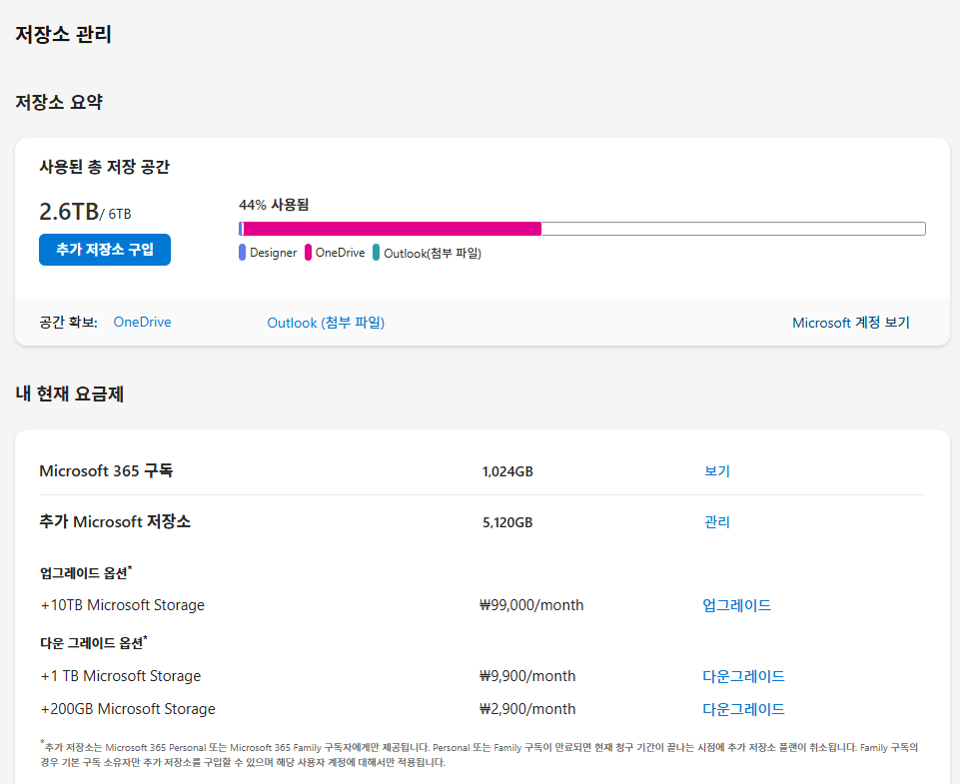The width and height of the screenshot is (960, 784).
Task: Click the +10TB Microsoft Storage label
Action: 123,605
